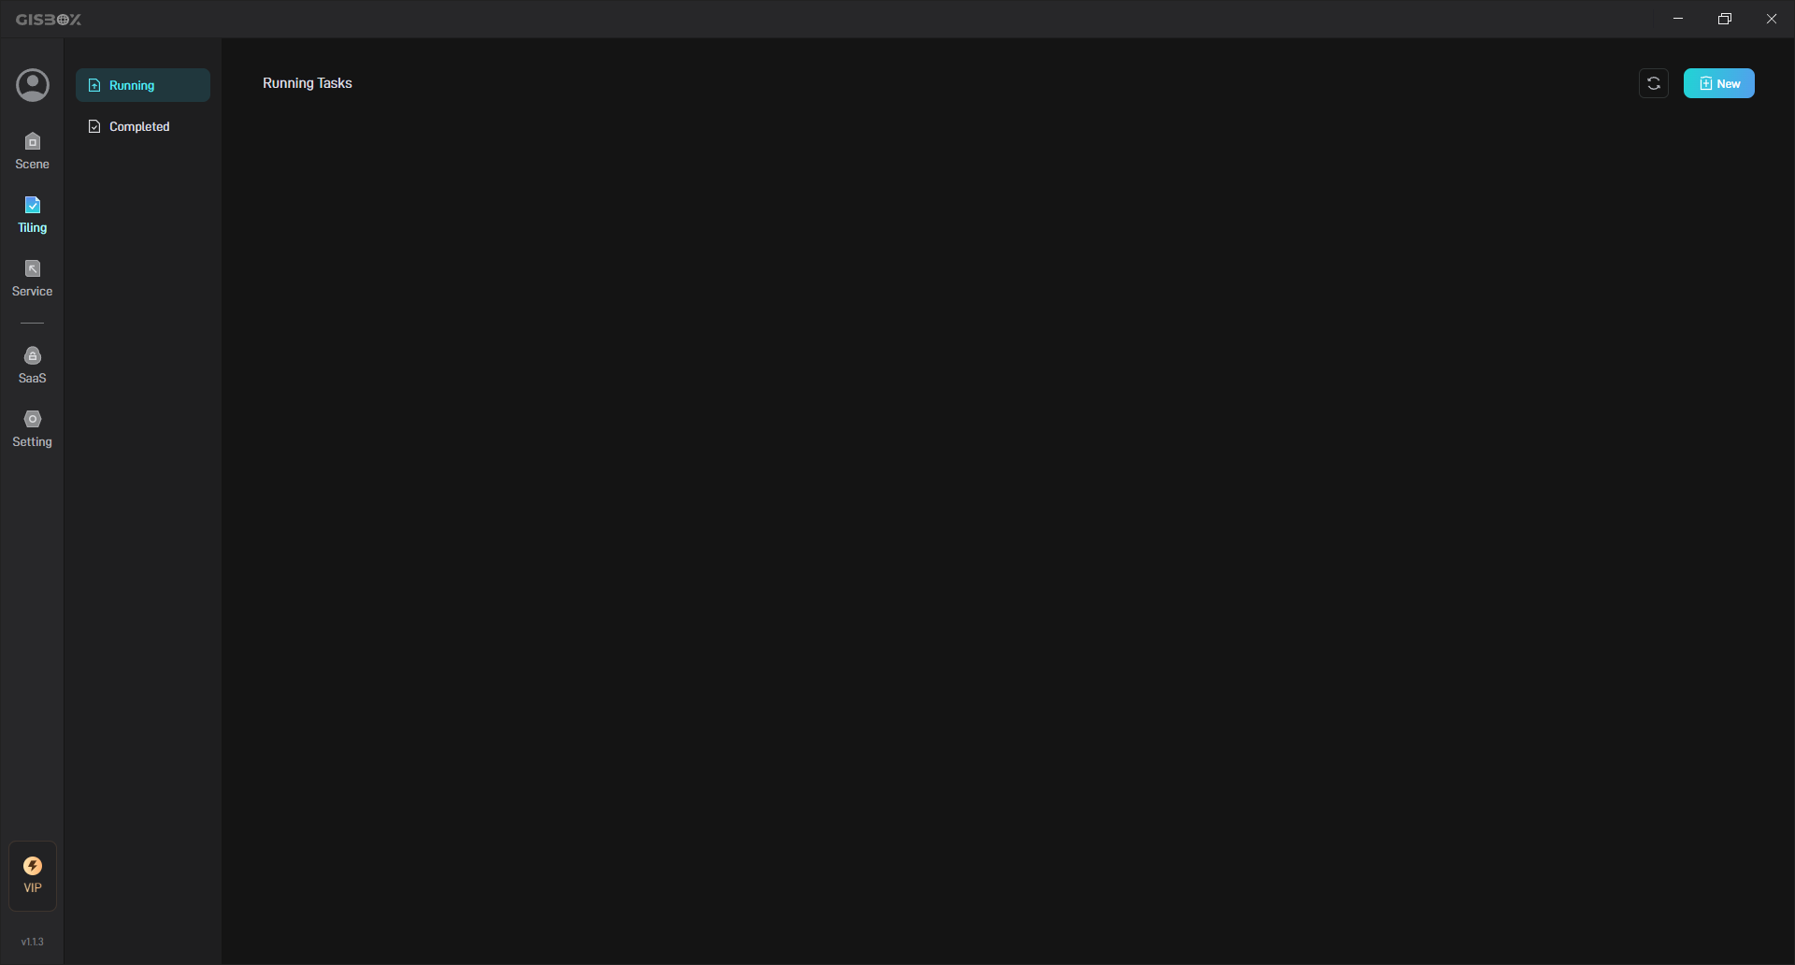Screen dimensions: 1795x965
Task: Close the GISBOX window
Action: (x=1772, y=19)
